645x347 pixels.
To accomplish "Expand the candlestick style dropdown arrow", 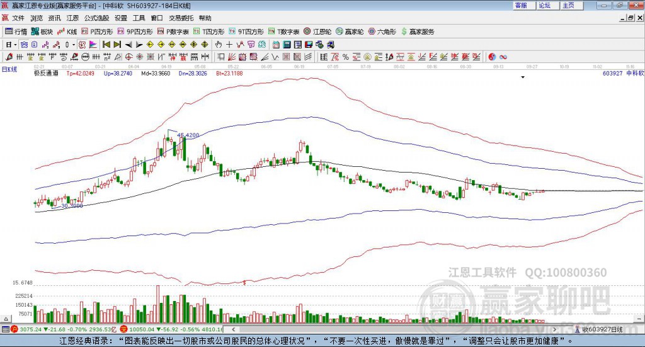I will coord(74,45).
